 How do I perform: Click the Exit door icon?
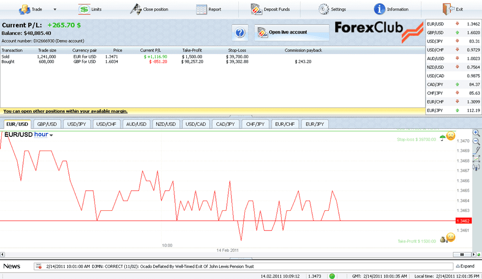tap(447, 9)
